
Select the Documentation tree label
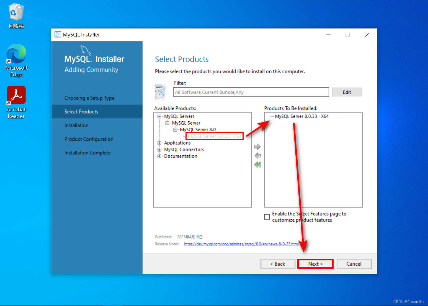click(x=181, y=156)
